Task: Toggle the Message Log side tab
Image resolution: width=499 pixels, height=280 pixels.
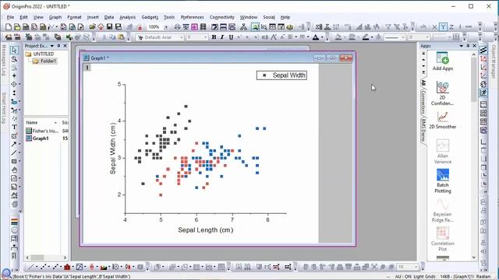Action: click(x=4, y=60)
